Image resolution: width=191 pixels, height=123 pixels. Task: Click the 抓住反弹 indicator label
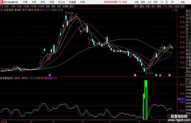click(51, 78)
